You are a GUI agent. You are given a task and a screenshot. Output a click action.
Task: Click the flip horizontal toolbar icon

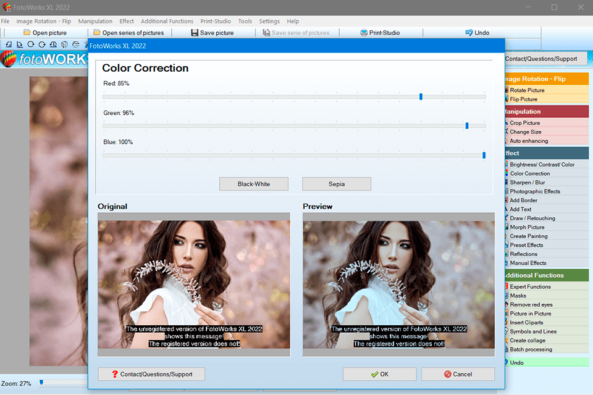tap(65, 44)
